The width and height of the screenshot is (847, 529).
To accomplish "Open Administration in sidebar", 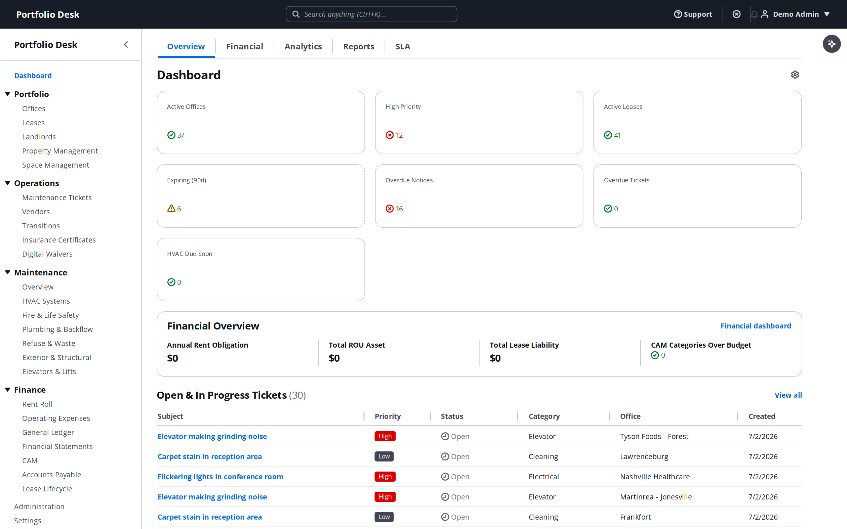I will pyautogui.click(x=39, y=506).
